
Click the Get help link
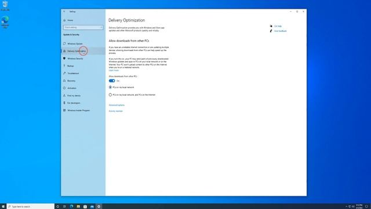[x=278, y=26]
